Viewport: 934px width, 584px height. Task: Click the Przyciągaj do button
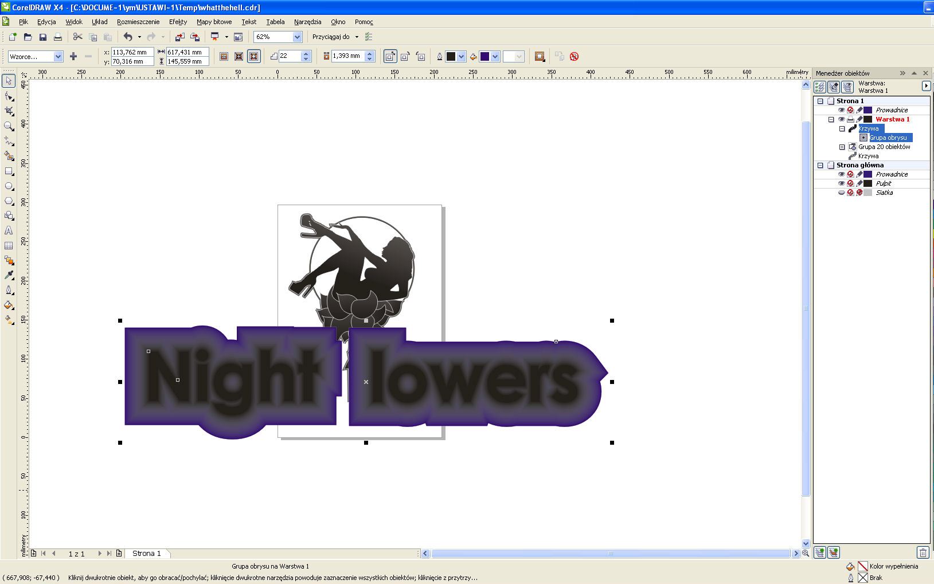331,37
